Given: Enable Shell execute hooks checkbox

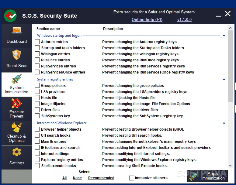Looking at the screenshot, I should tap(37, 166).
